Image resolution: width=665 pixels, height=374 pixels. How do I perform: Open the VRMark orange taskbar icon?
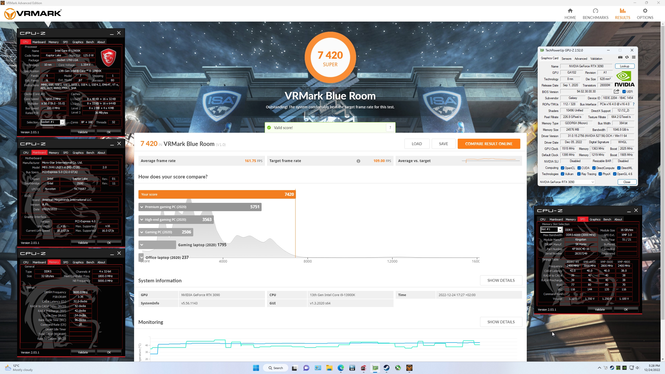click(x=409, y=368)
